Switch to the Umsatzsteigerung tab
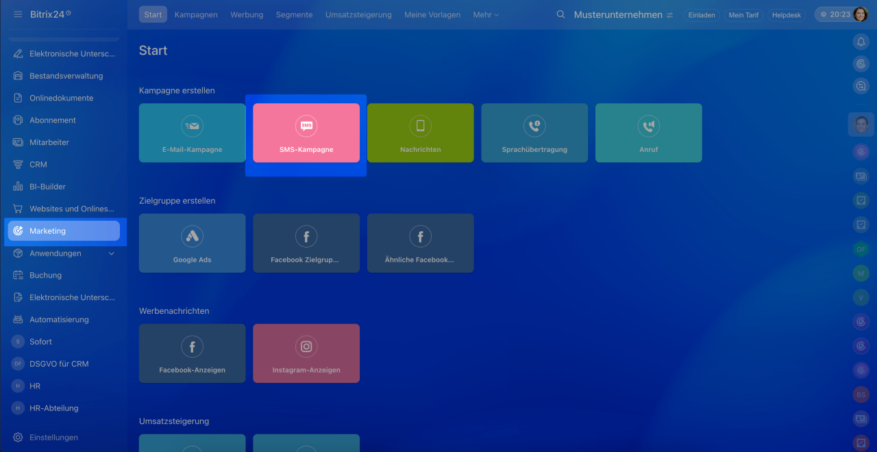Viewport: 877px width, 452px height. [x=358, y=14]
